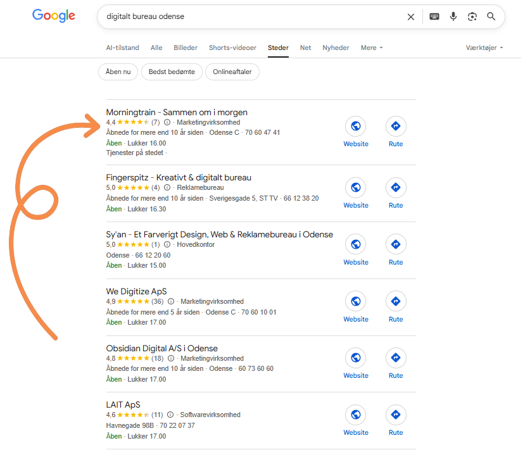Open the Sy'an design bureau listing title
The width and height of the screenshot is (530, 469).
tap(219, 234)
